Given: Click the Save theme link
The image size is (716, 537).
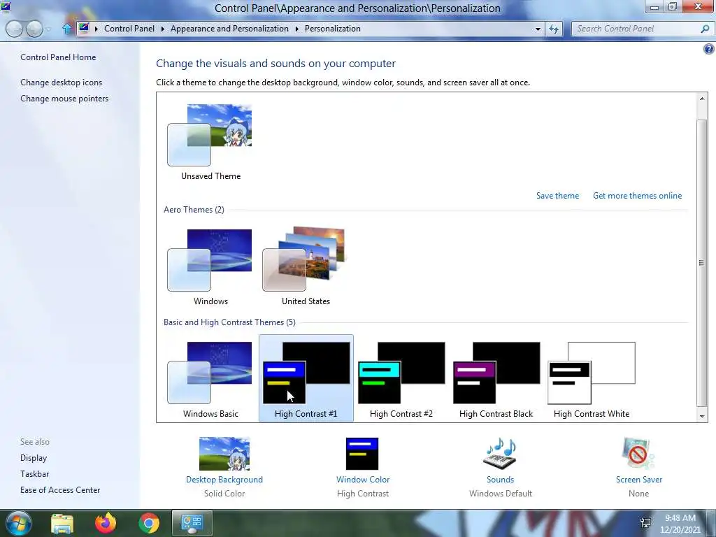Looking at the screenshot, I should point(557,196).
